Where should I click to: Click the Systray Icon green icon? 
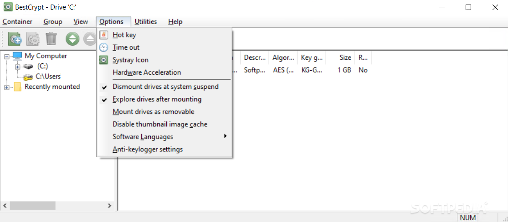103,60
